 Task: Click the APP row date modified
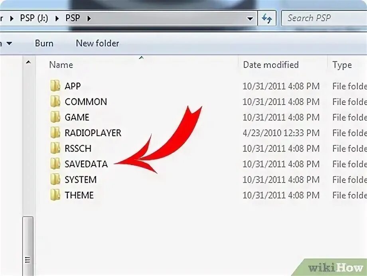(281, 86)
